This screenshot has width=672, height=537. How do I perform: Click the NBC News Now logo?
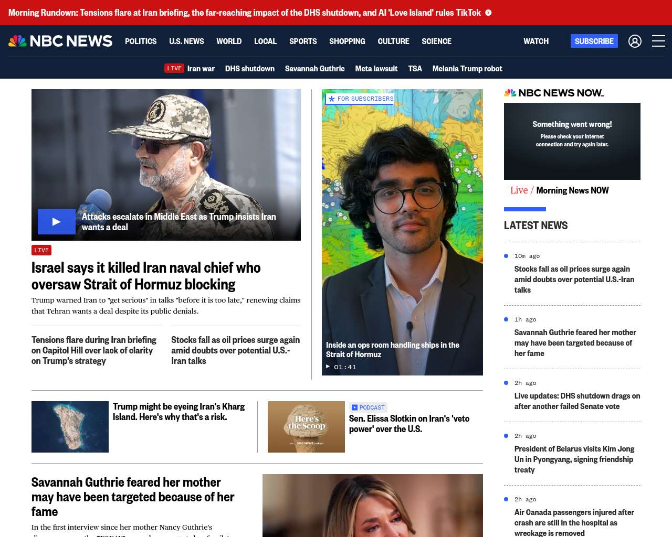(554, 93)
